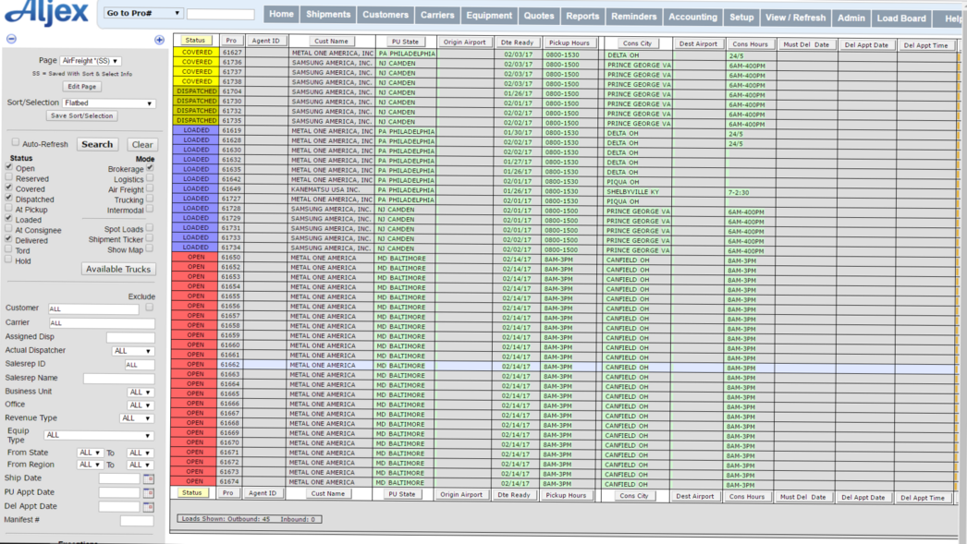Check the Reserved status checkbox
Image resolution: width=967 pixels, height=544 pixels.
(8, 177)
